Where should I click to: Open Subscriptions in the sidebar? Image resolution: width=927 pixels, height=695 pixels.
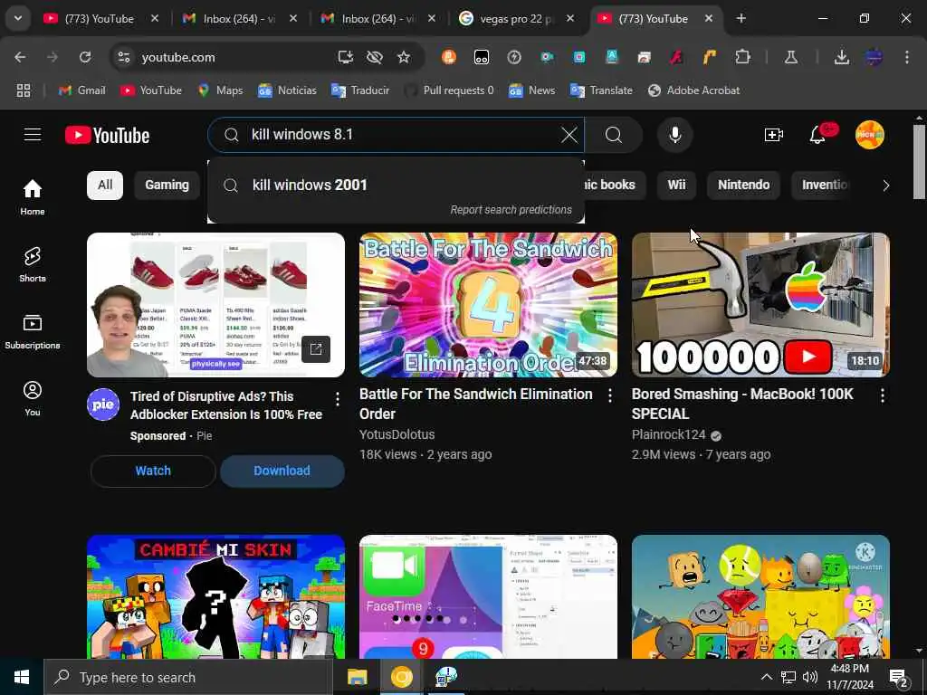(33, 331)
